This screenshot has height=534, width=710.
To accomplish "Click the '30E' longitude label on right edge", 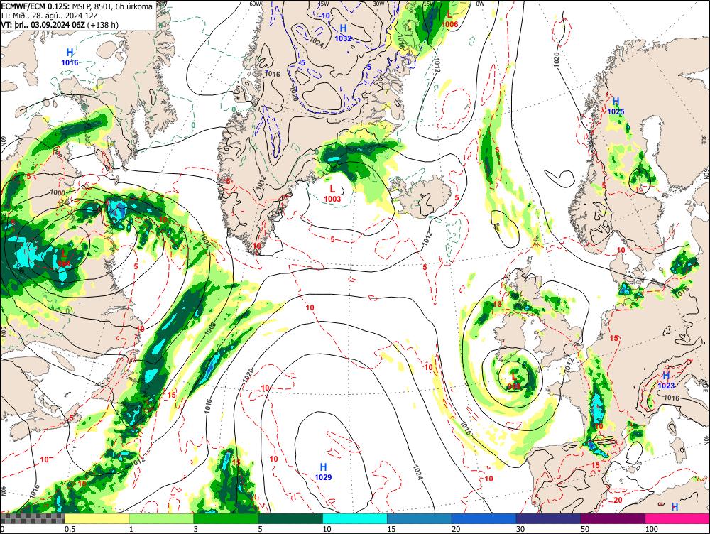I will [706, 140].
